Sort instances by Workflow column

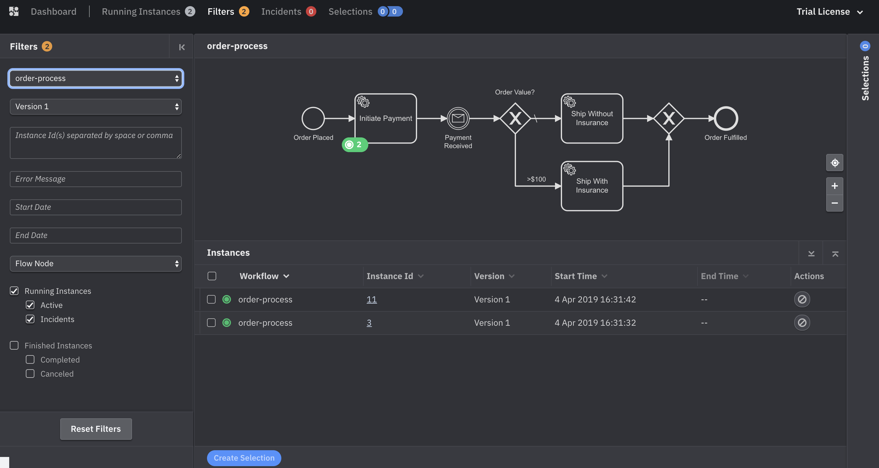click(x=264, y=276)
